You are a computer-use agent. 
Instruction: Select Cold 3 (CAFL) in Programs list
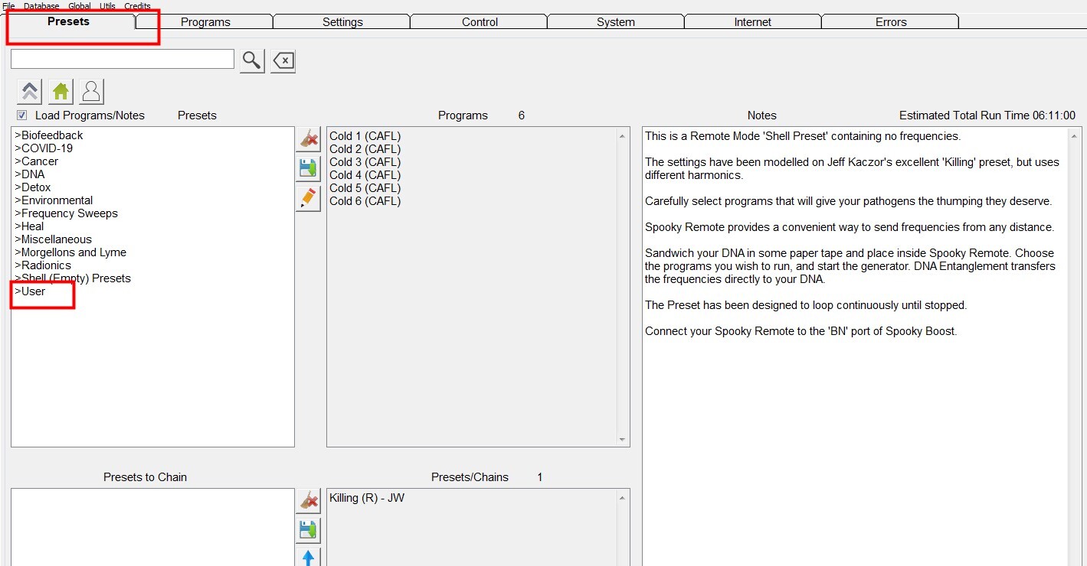coord(365,162)
